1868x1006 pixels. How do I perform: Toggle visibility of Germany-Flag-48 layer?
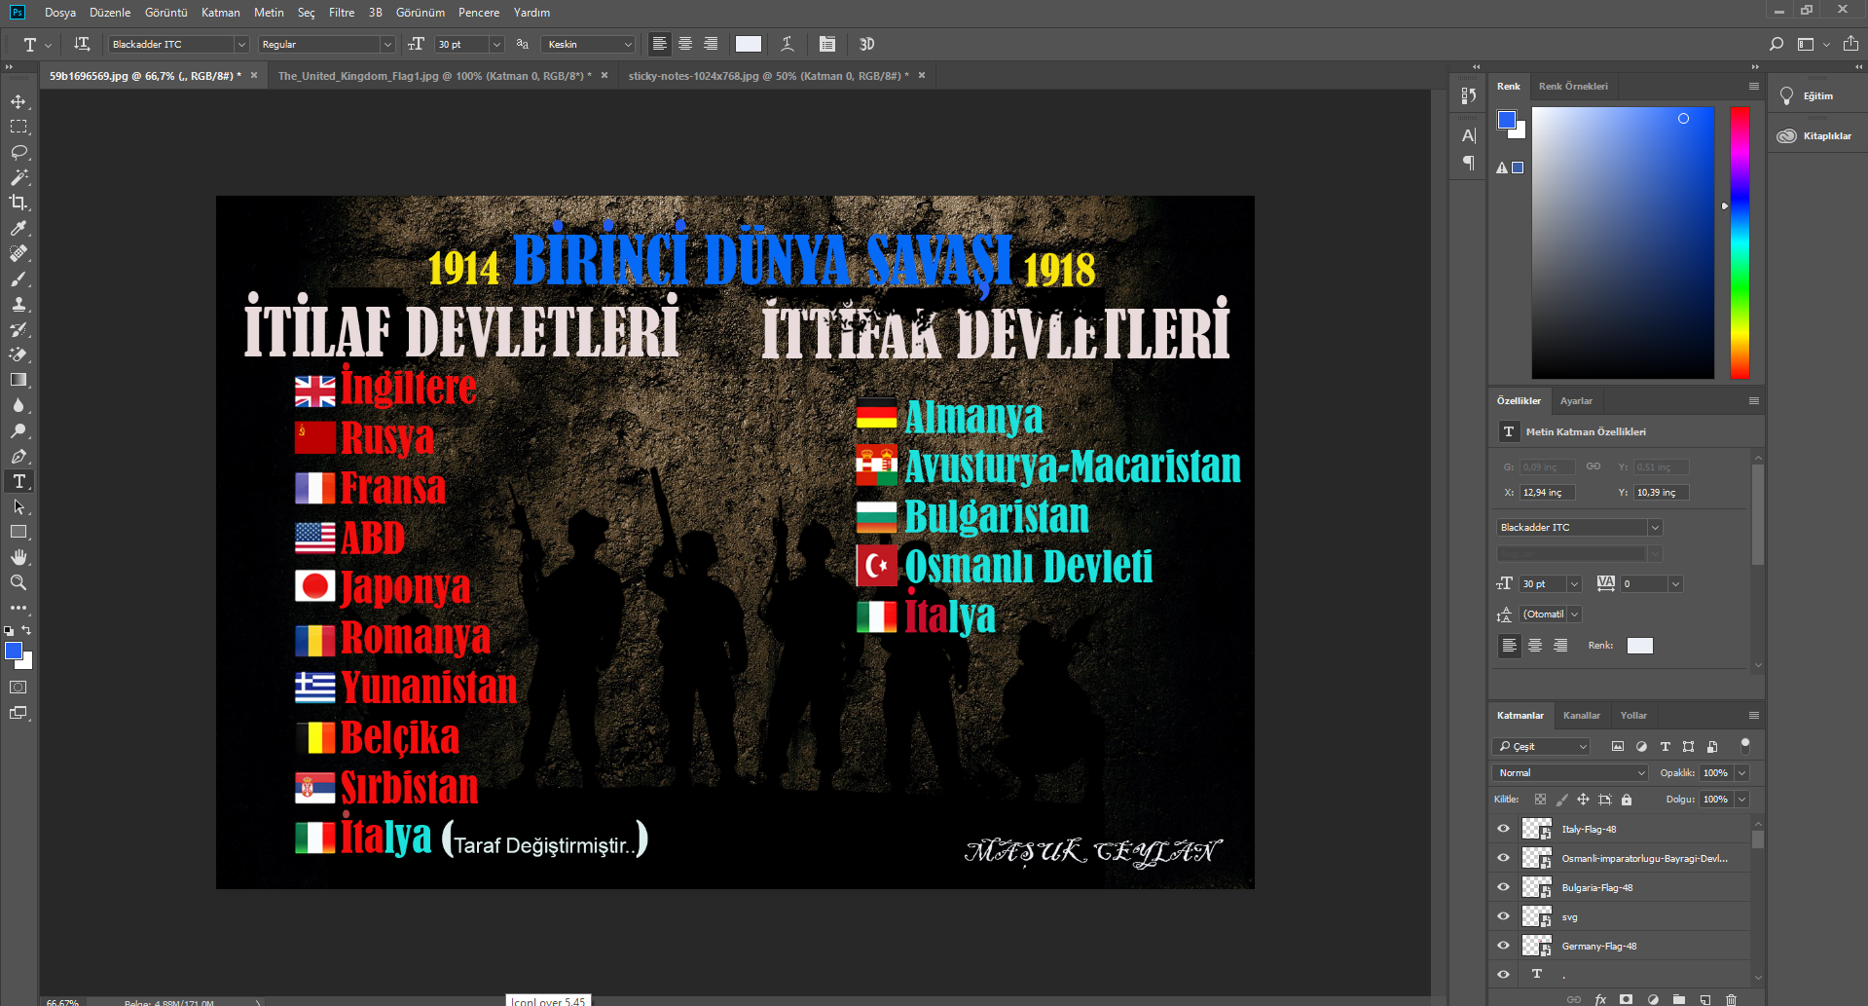coord(1503,946)
